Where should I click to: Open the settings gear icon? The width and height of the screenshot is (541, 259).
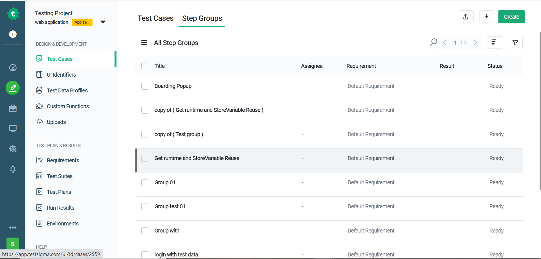coord(13,149)
